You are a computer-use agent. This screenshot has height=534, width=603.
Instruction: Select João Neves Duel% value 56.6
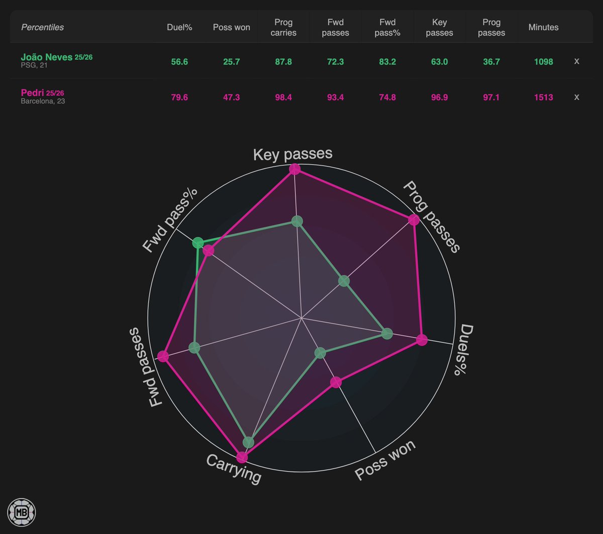(x=180, y=61)
